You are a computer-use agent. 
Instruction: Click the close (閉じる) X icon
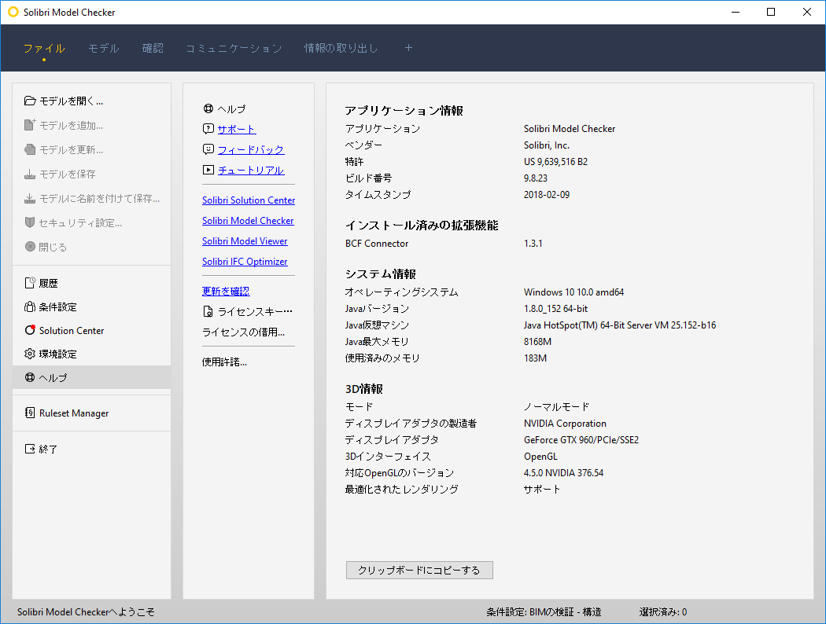coord(30,246)
